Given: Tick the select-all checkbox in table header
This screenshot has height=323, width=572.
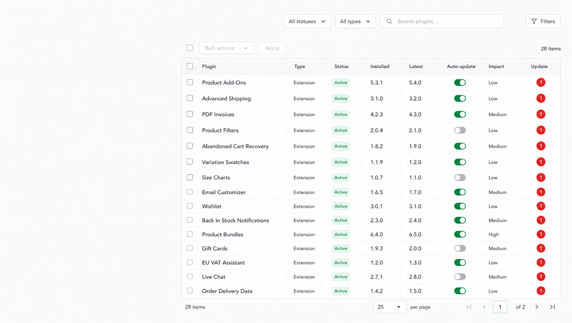Looking at the screenshot, I should point(190,66).
